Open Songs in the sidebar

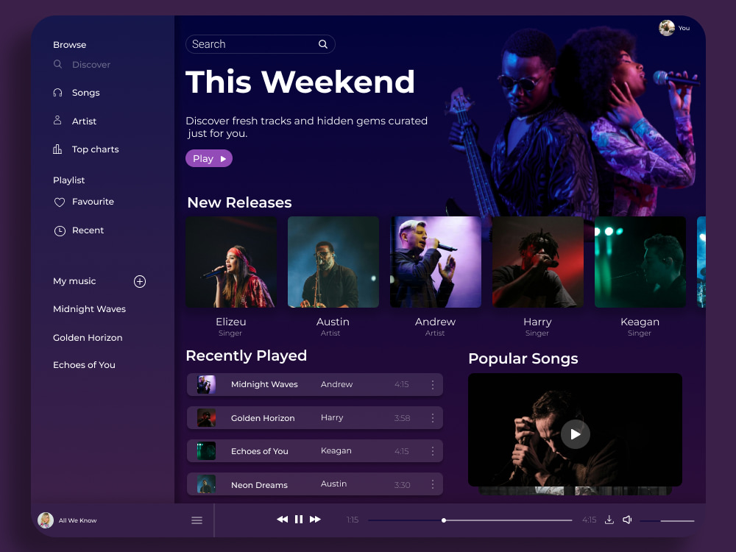[86, 93]
